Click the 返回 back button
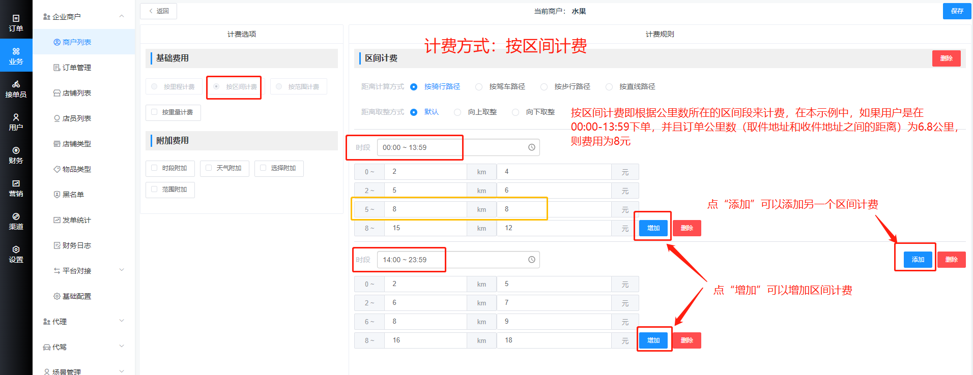The width and height of the screenshot is (973, 375). coord(158,11)
